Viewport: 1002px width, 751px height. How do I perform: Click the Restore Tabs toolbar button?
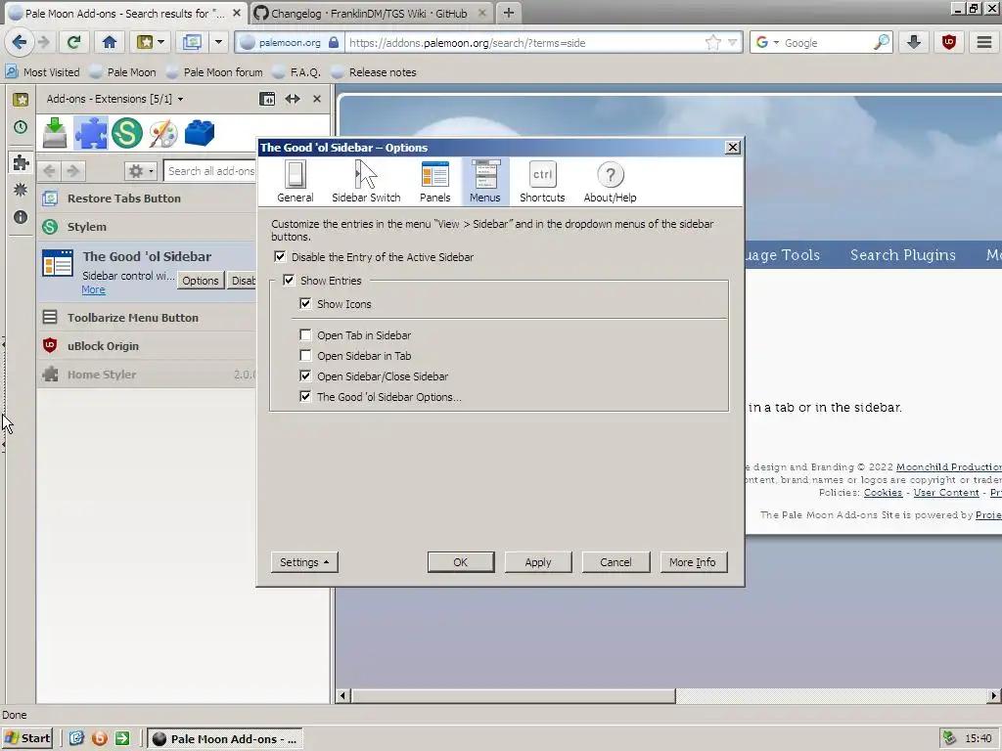coord(192,43)
